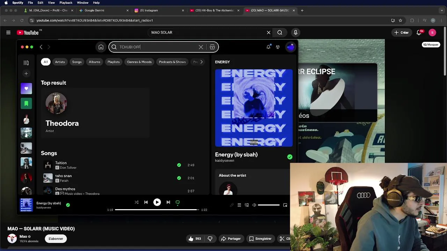This screenshot has width=447, height=251.
Task: Open Spotify notifications bell
Action: (268, 47)
